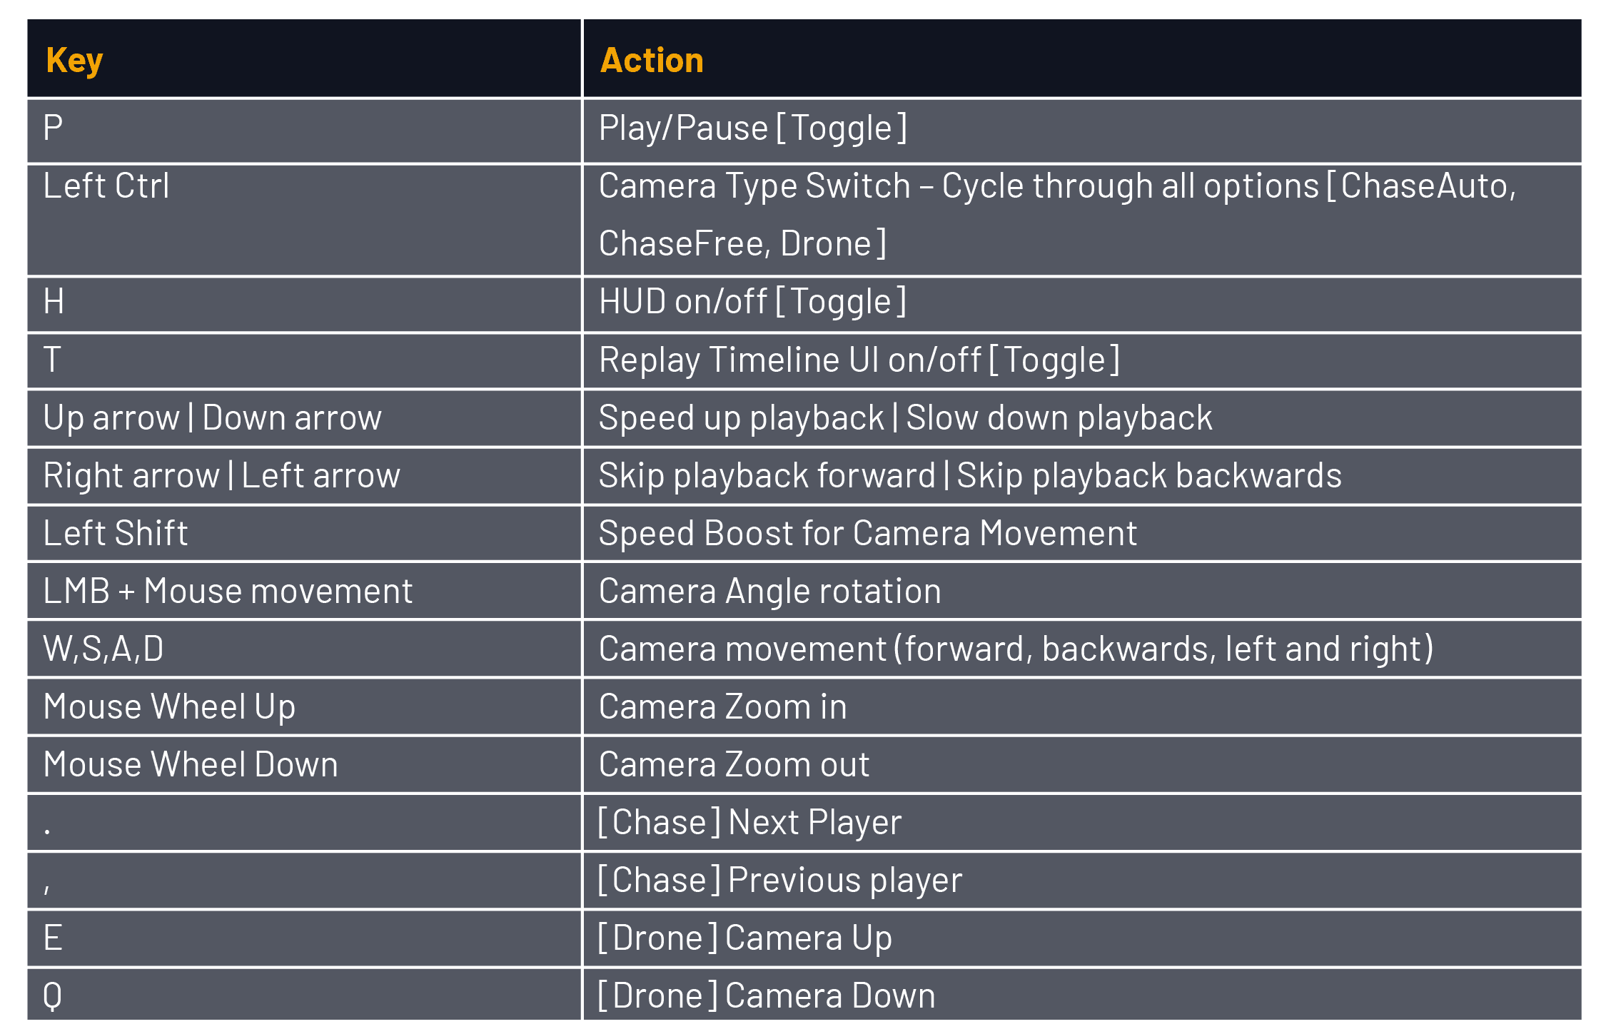
Task: Click the Left Ctrl key cell
Action: (x=106, y=186)
